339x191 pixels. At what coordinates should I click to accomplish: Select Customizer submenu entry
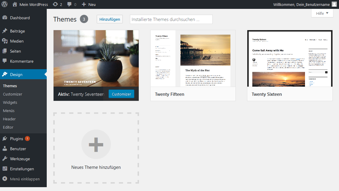click(12, 94)
